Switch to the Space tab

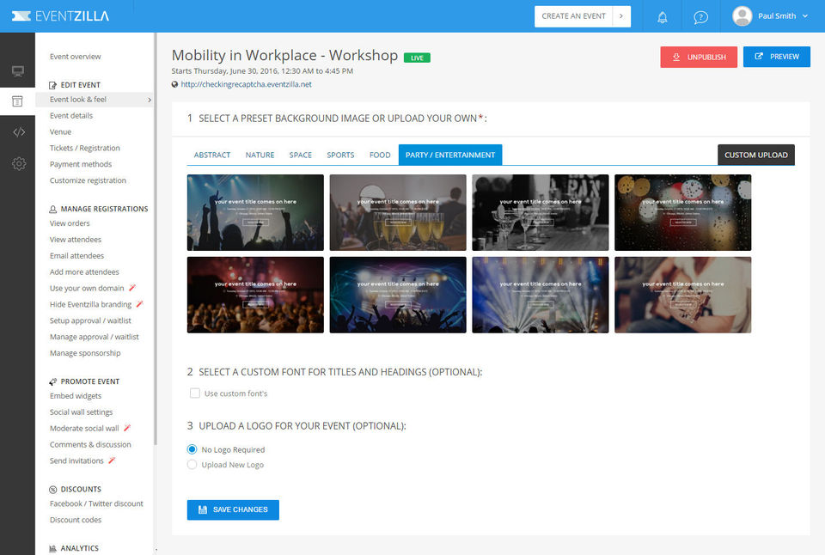301,156
